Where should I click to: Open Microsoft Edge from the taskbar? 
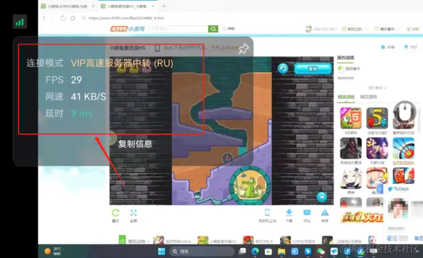255,251
